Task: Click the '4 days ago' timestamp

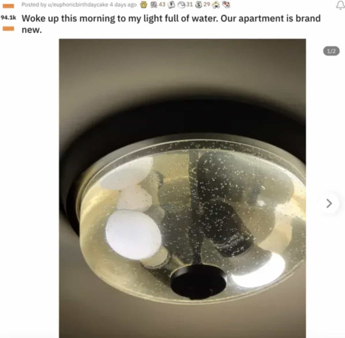Action: (123, 5)
